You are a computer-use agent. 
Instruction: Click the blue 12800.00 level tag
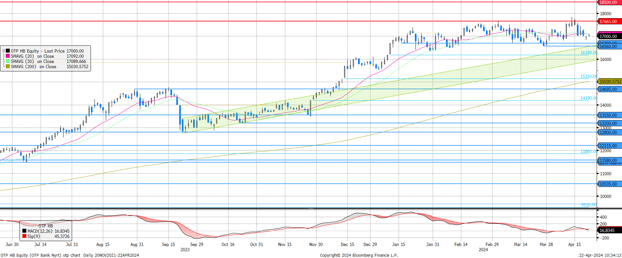(x=610, y=132)
